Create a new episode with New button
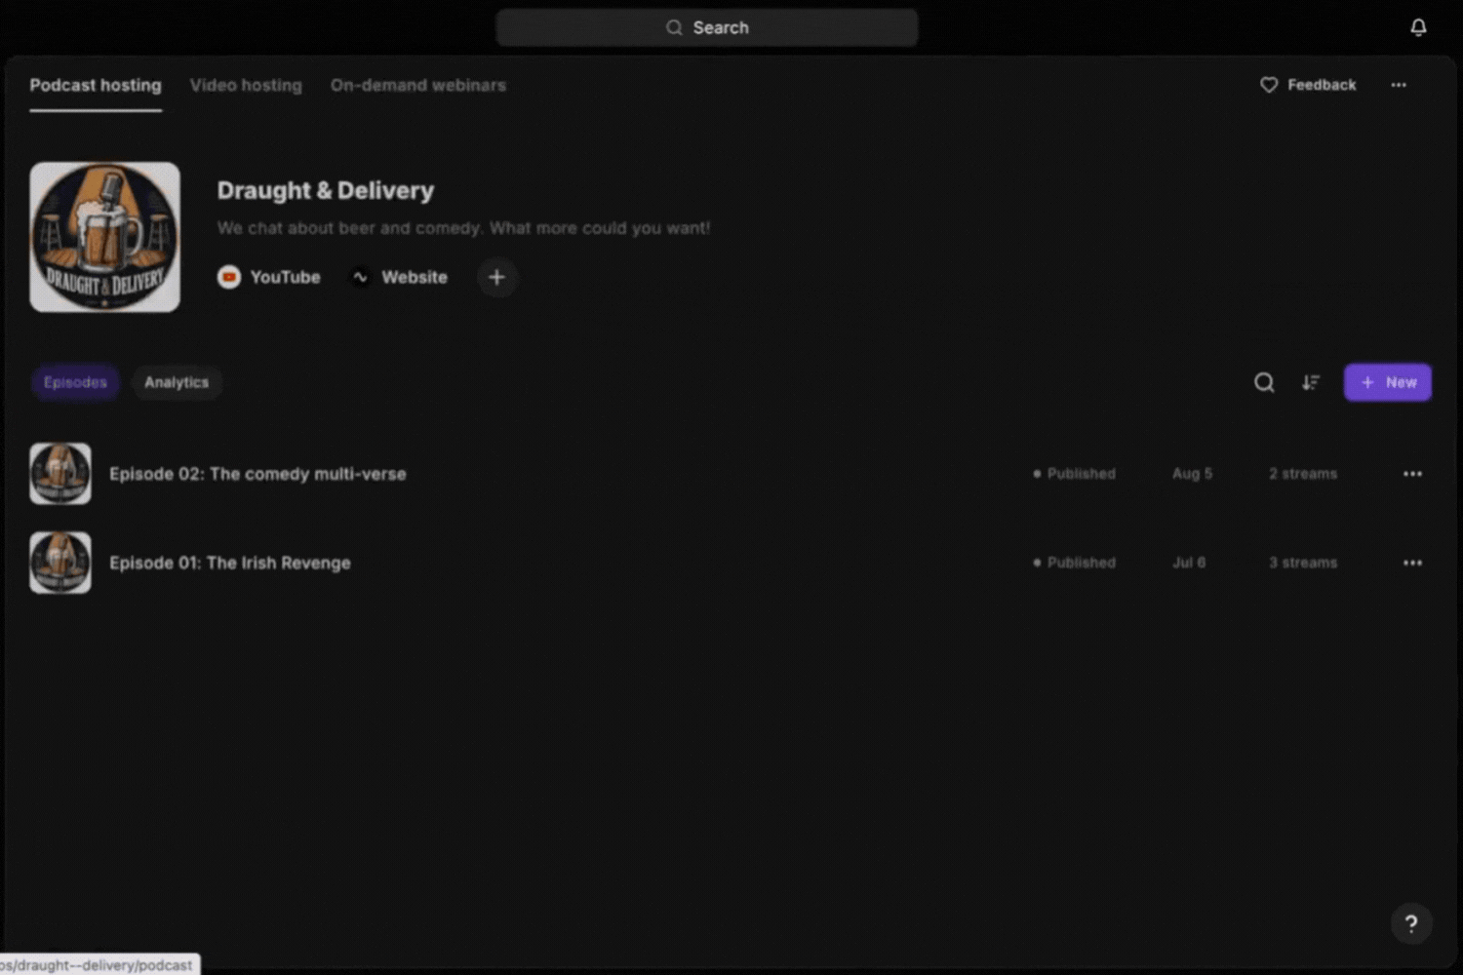The image size is (1463, 975). click(1388, 382)
